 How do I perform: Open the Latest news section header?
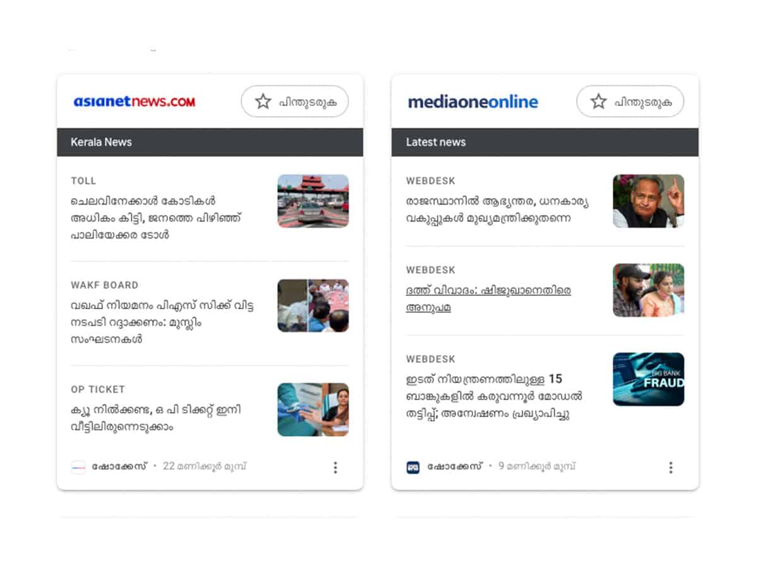click(x=545, y=142)
